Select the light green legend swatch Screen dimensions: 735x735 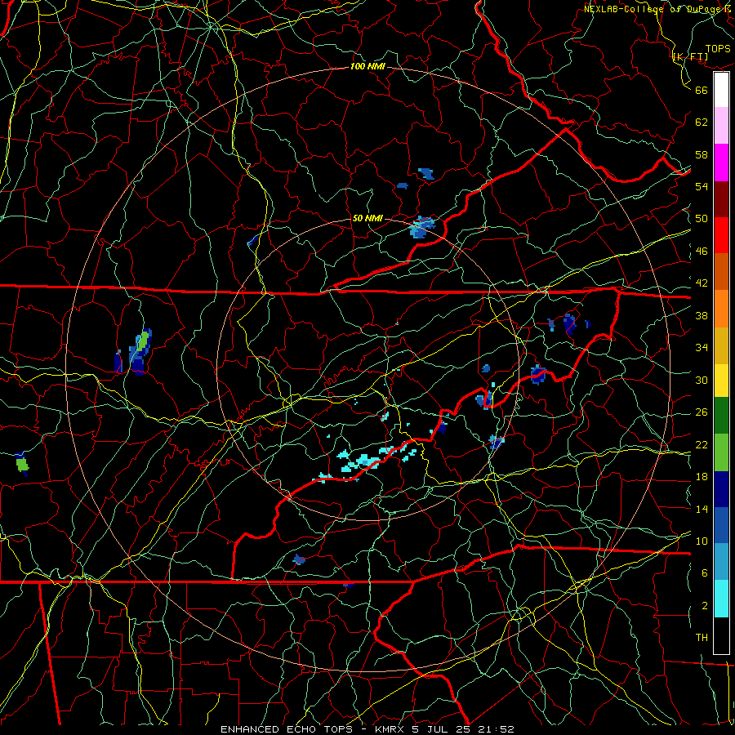coord(721,452)
